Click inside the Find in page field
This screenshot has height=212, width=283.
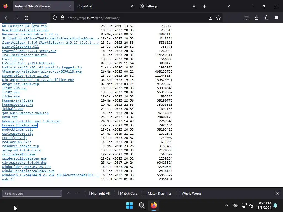coord(32,193)
